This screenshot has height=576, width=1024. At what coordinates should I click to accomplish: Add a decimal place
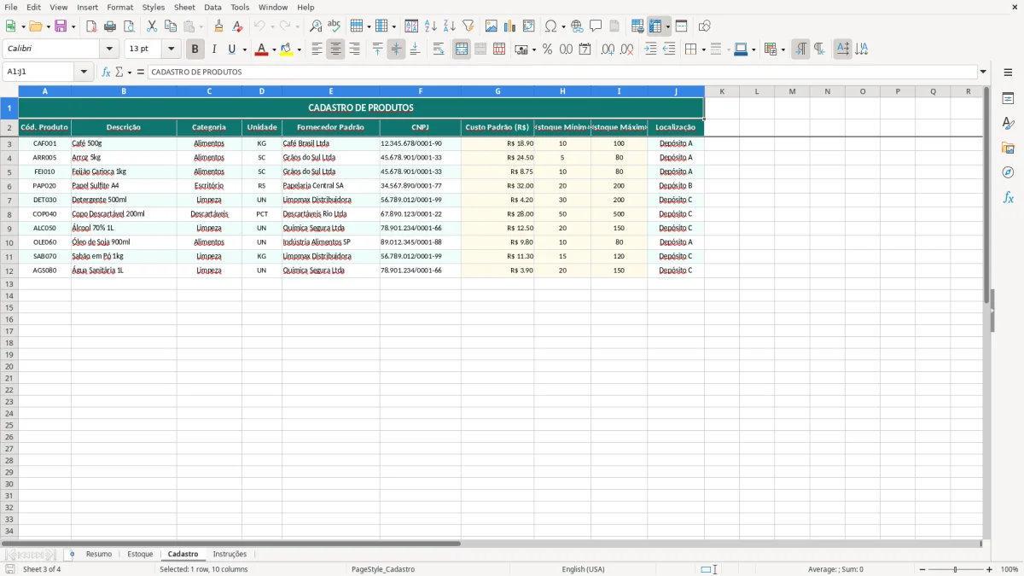608,49
